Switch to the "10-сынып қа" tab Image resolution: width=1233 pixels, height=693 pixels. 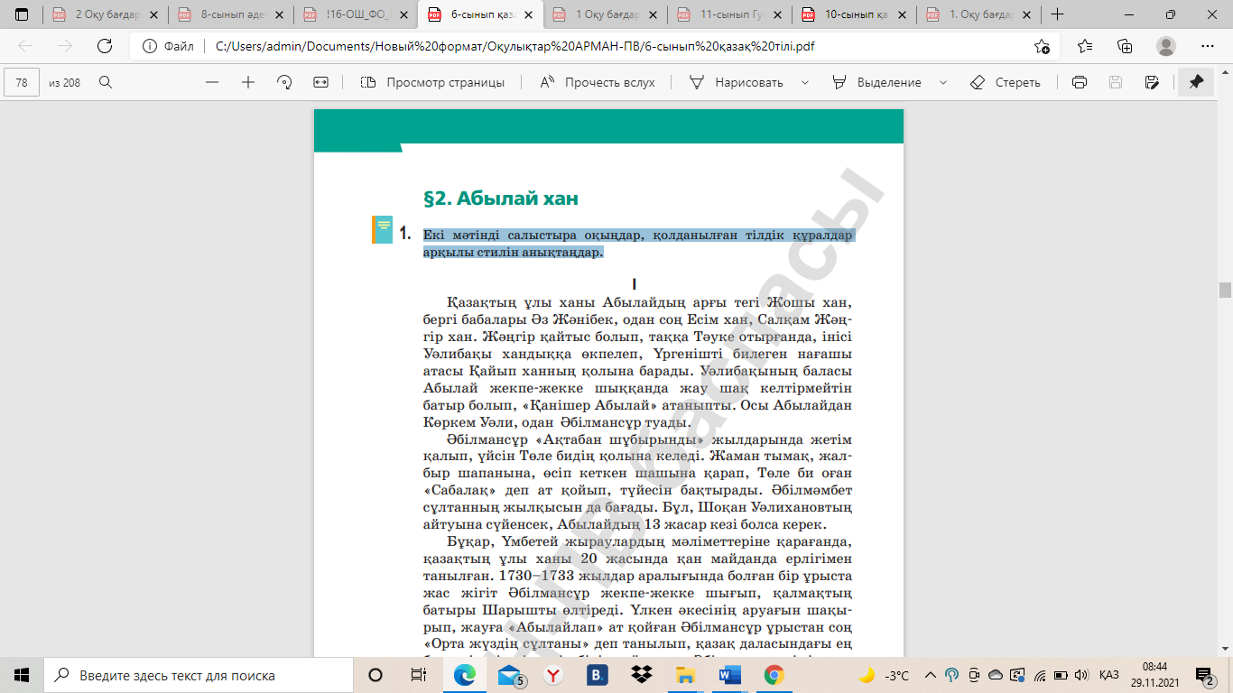coord(854,14)
